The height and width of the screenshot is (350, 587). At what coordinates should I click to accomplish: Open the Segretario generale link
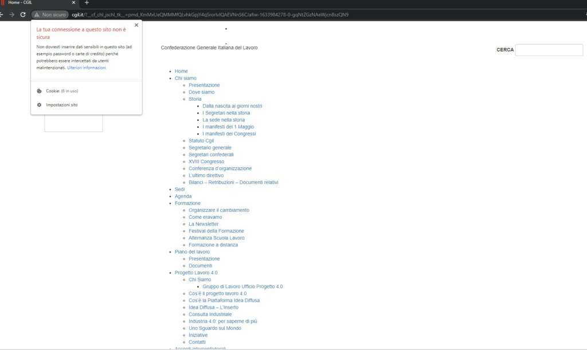(x=210, y=148)
